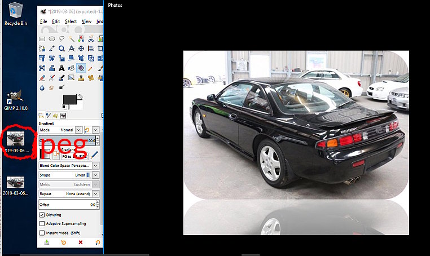This screenshot has height=256, width=430.
Task: Select the Gradient tool
Action: [x=81, y=68]
